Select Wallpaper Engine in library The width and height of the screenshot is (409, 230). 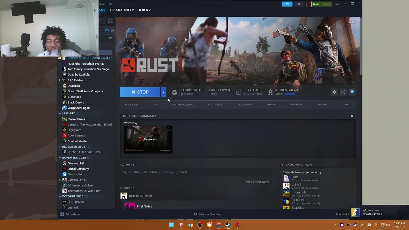[79, 108]
